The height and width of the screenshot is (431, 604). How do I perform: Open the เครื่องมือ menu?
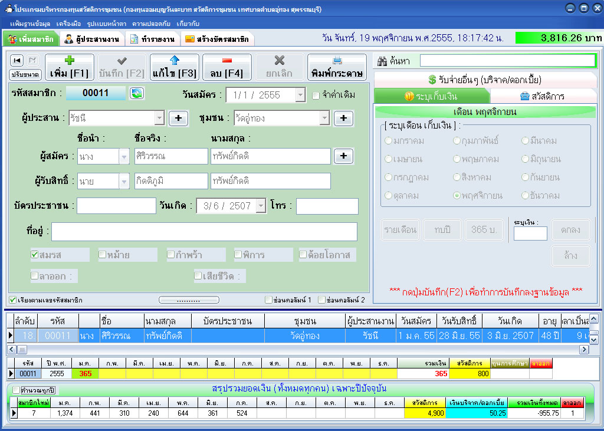69,23
